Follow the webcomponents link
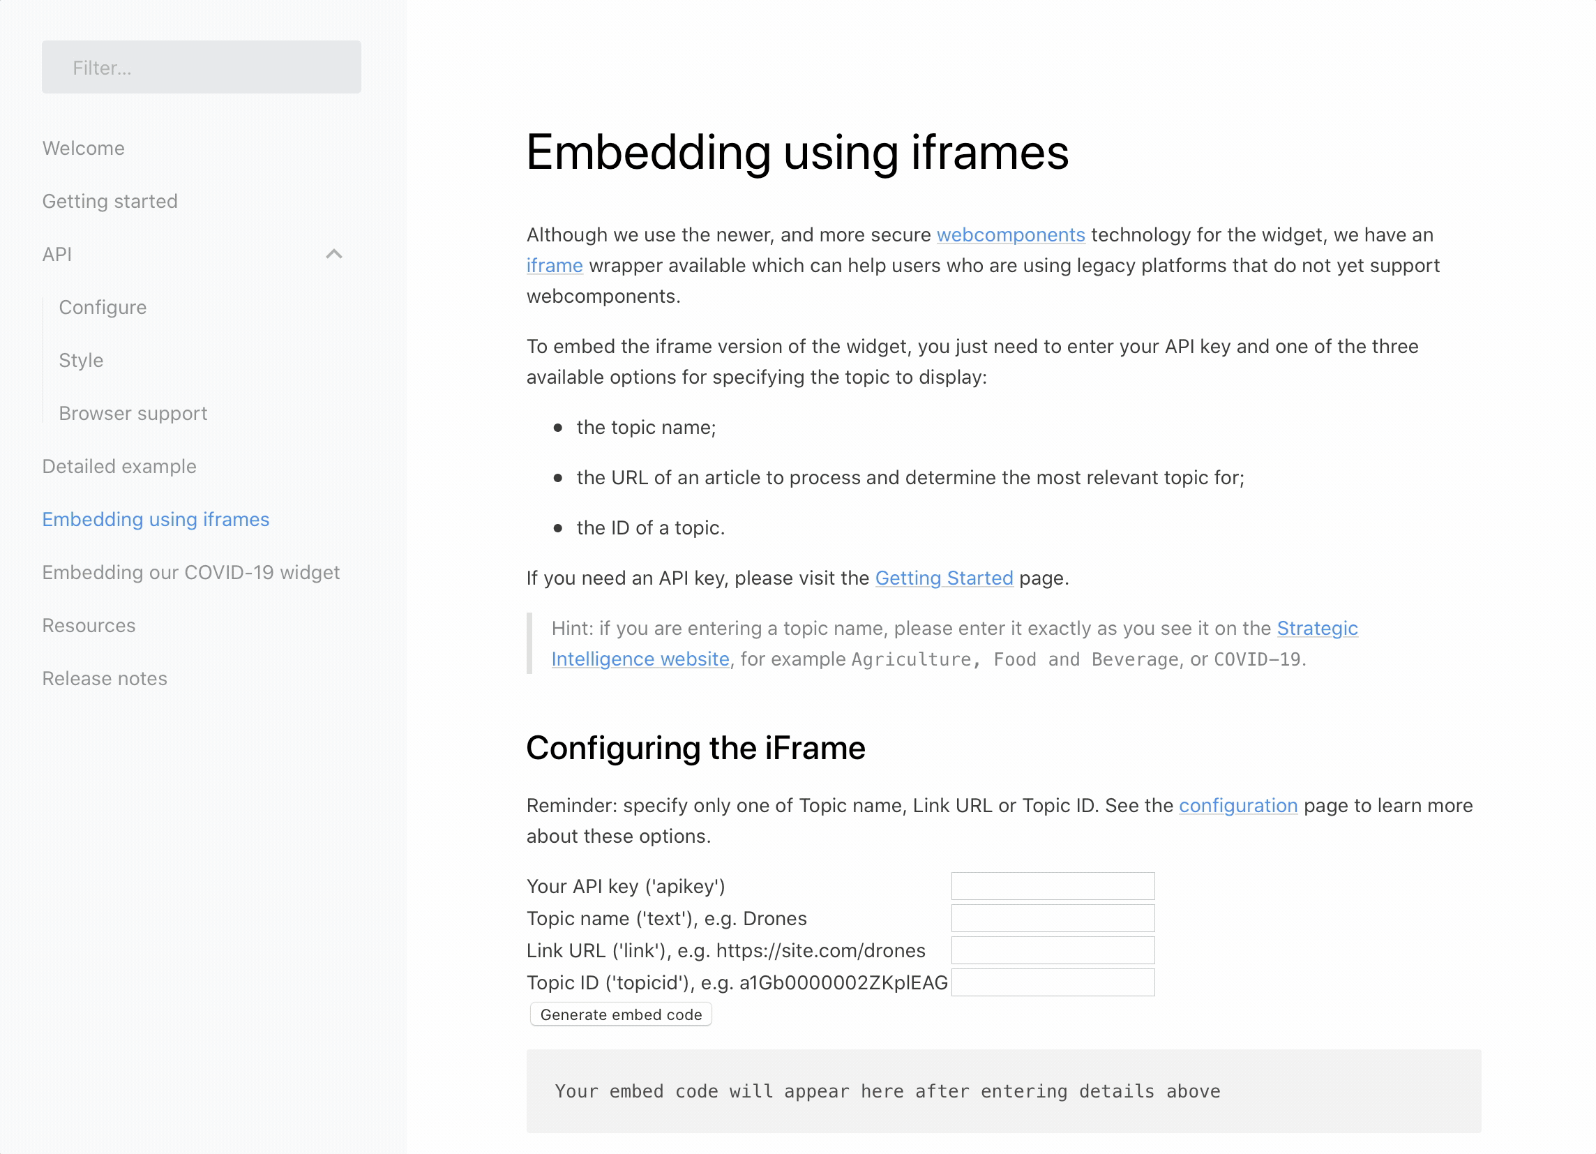The width and height of the screenshot is (1596, 1154). click(1011, 234)
